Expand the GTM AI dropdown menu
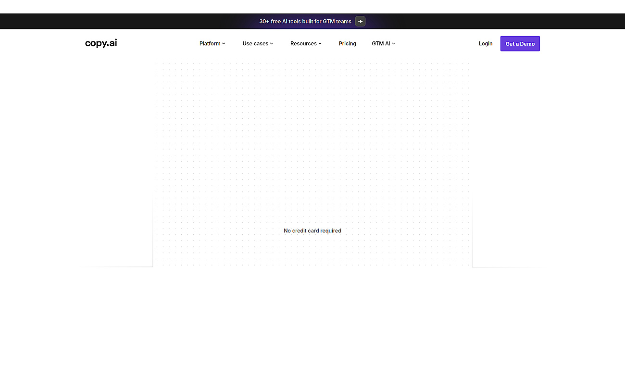Image resolution: width=625 pixels, height=379 pixels. tap(383, 43)
